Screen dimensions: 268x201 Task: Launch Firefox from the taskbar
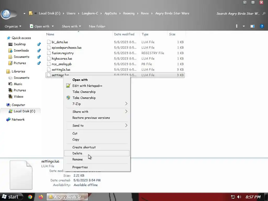click(x=41, y=197)
